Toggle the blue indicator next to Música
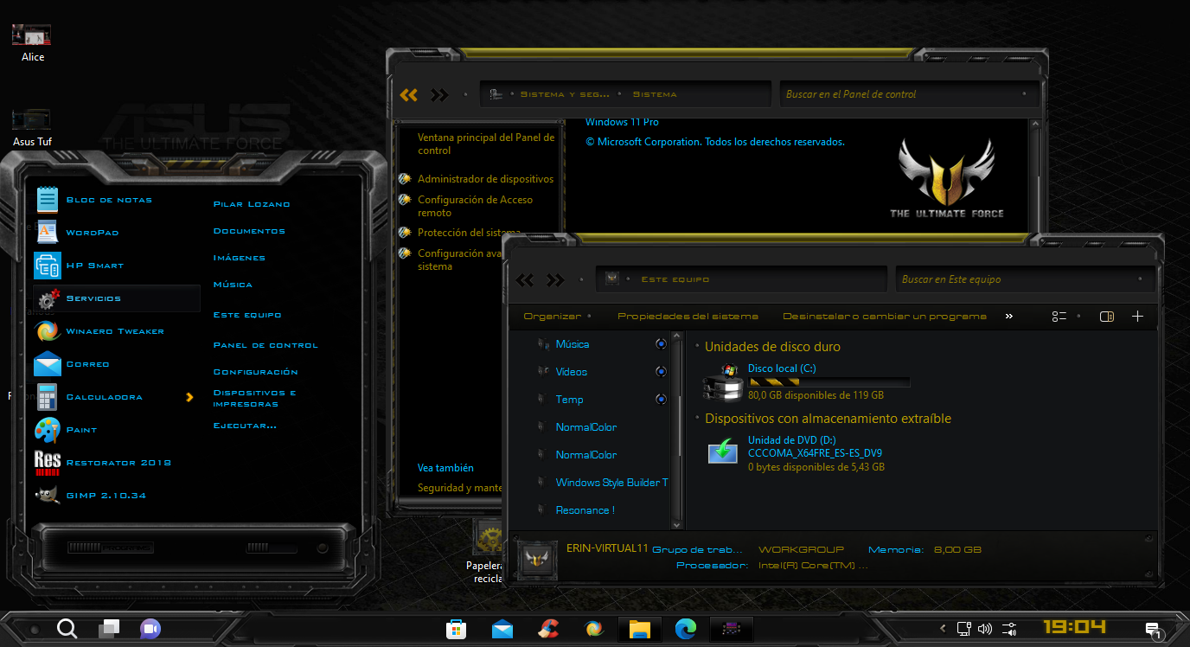The width and height of the screenshot is (1190, 647). tap(661, 343)
